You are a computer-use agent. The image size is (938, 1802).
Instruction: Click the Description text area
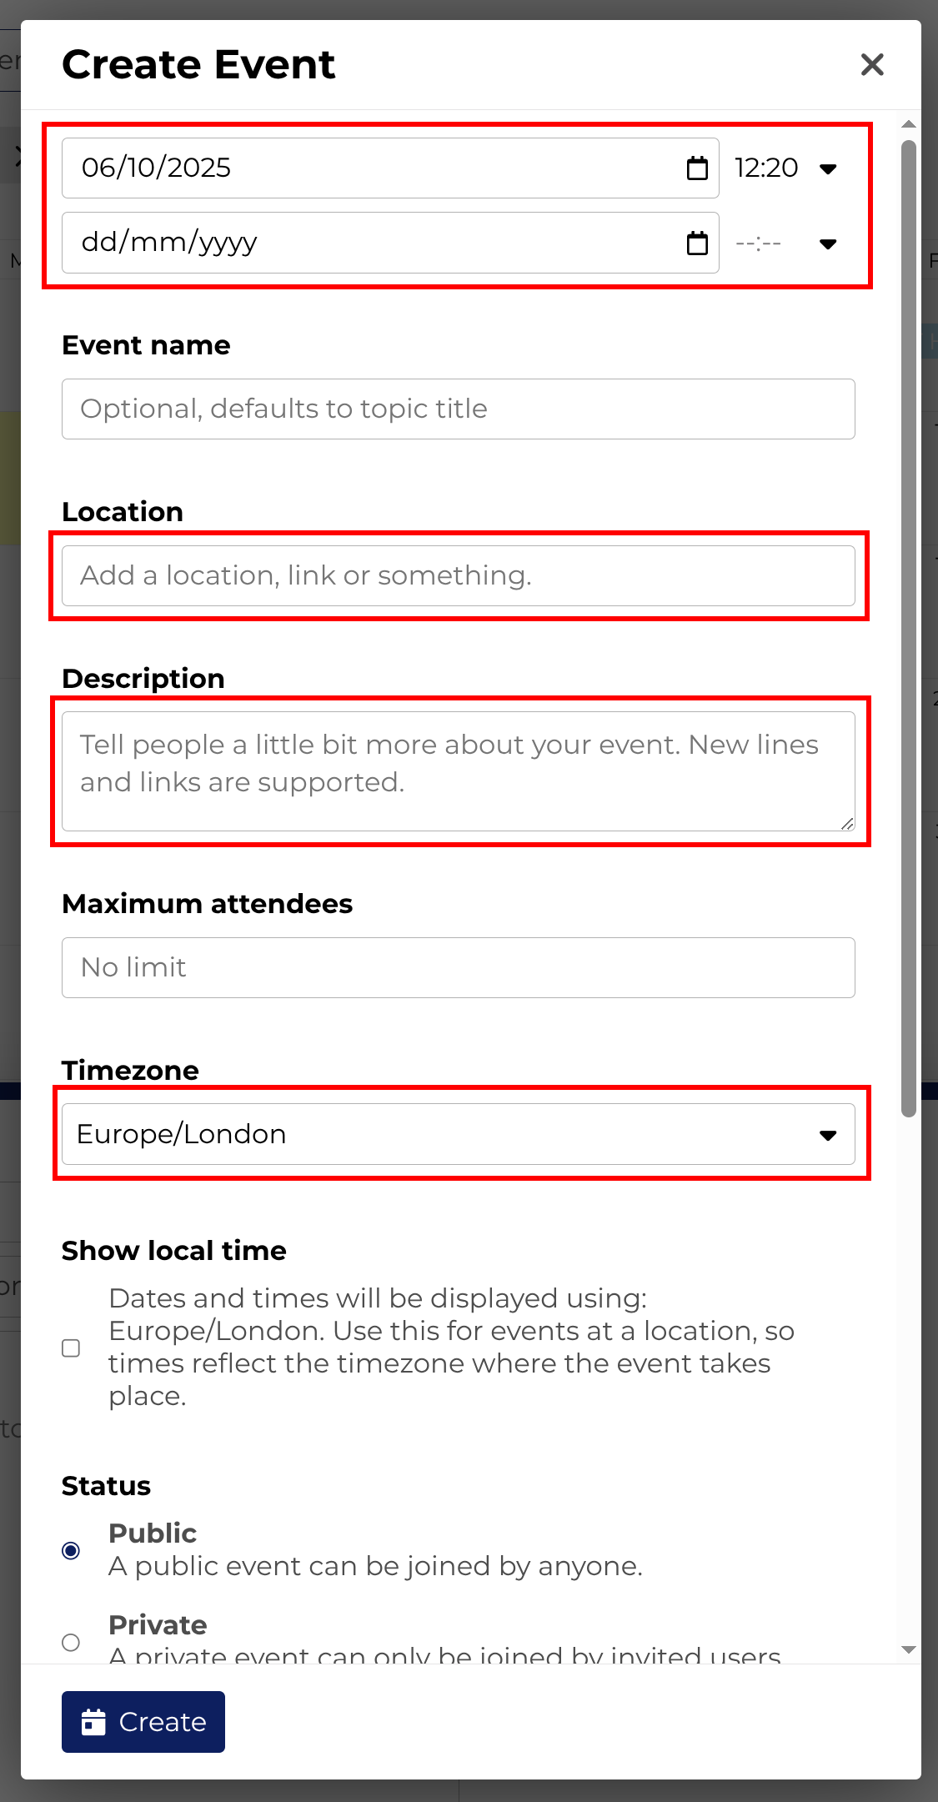458,771
